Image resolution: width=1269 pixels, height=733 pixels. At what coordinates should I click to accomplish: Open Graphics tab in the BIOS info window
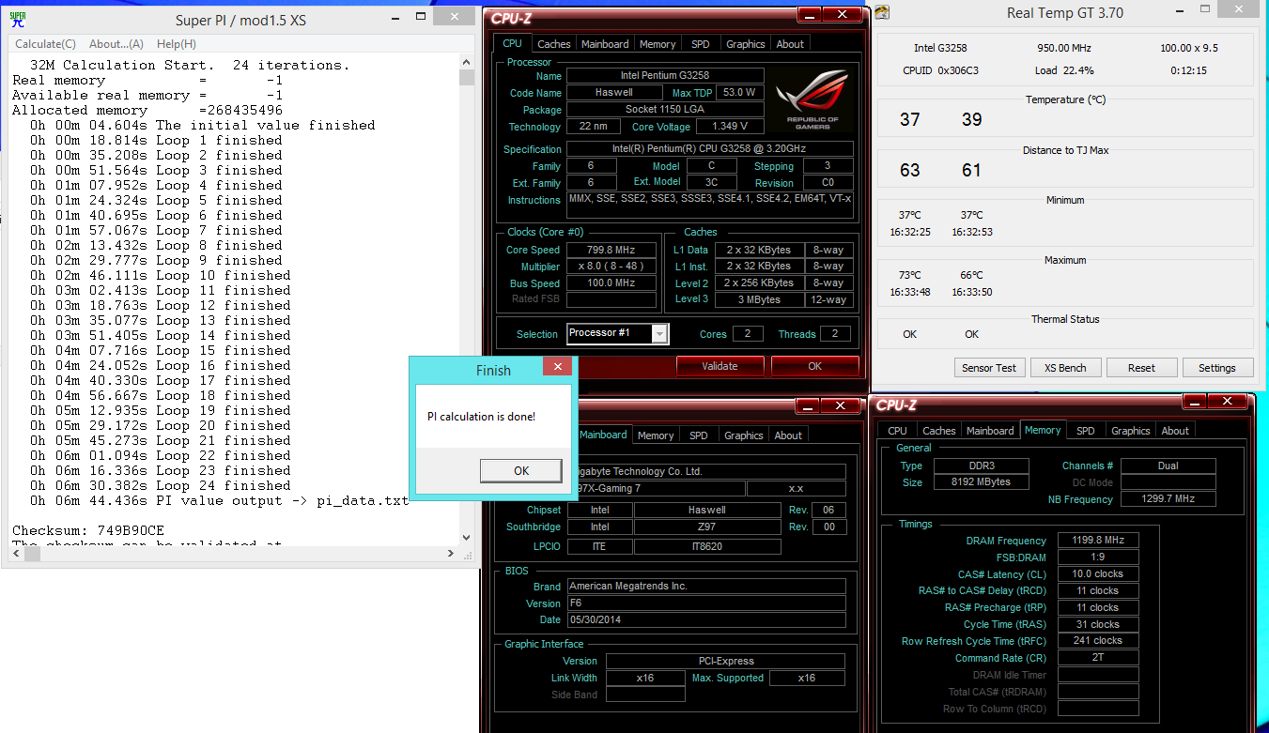click(744, 435)
